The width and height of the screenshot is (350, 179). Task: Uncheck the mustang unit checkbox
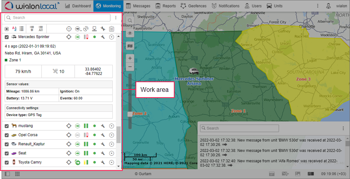[x=7, y=126]
